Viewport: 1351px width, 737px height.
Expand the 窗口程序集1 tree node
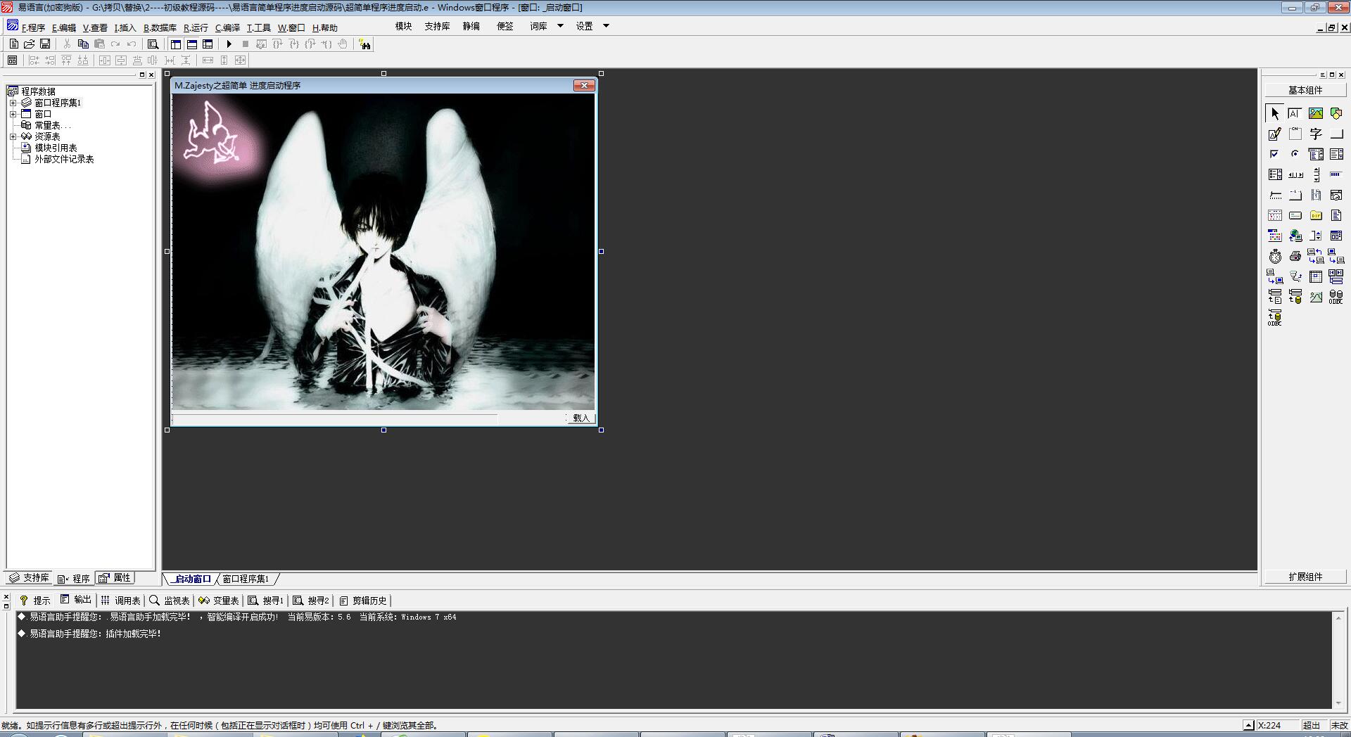13,103
